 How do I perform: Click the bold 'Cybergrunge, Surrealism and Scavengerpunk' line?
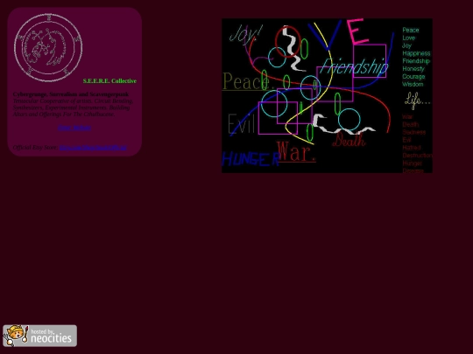pos(71,94)
